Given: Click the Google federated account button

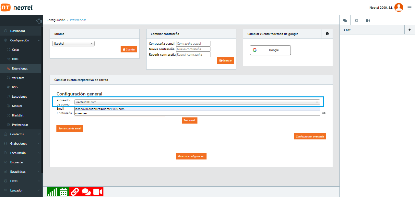Looking at the screenshot, I should 270,50.
